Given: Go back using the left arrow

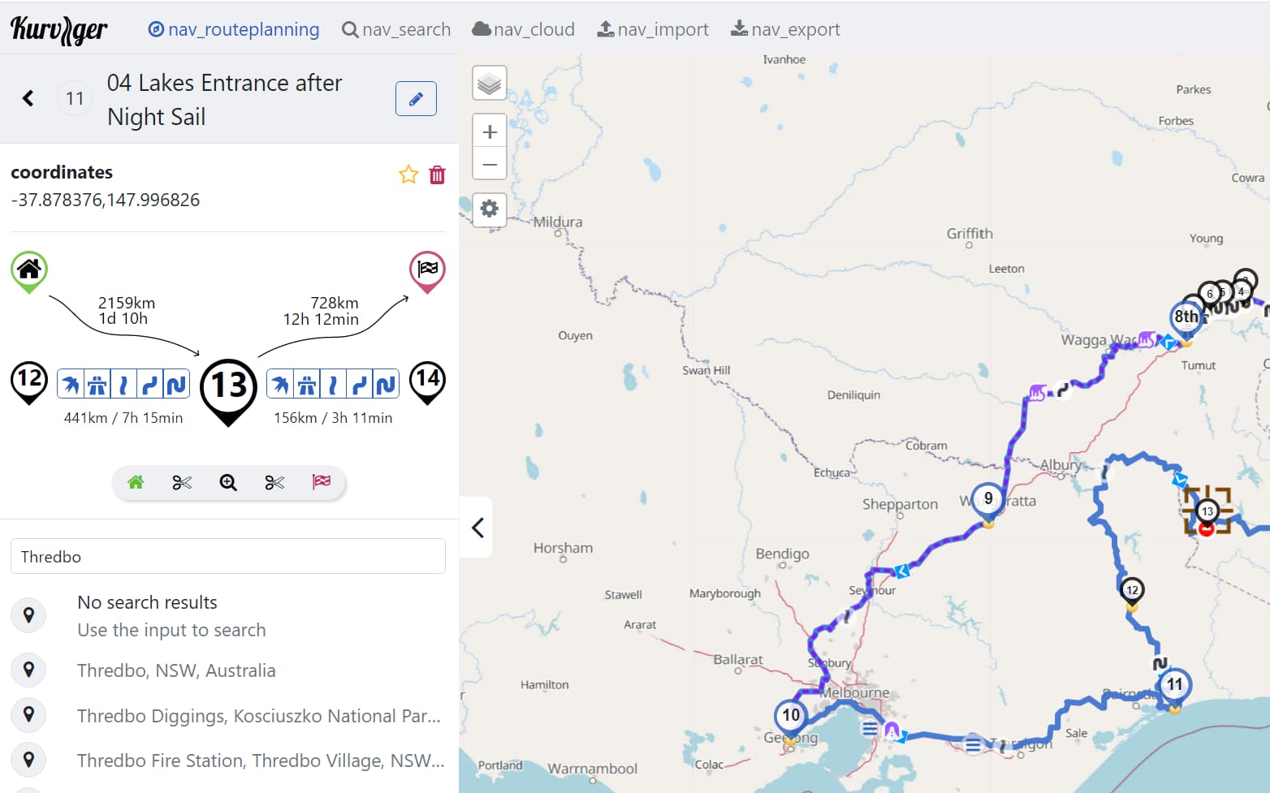Looking at the screenshot, I should pos(28,98).
